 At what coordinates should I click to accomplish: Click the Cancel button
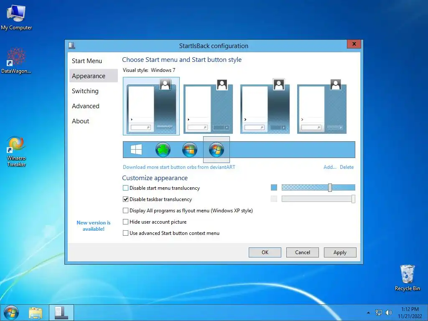(303, 252)
